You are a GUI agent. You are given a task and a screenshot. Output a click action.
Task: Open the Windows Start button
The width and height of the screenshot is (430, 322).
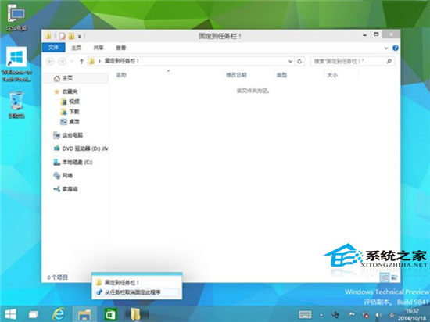[11, 314]
